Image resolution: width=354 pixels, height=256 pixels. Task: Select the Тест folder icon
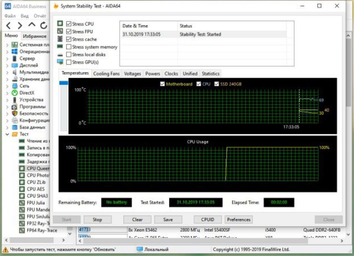(x=15, y=134)
